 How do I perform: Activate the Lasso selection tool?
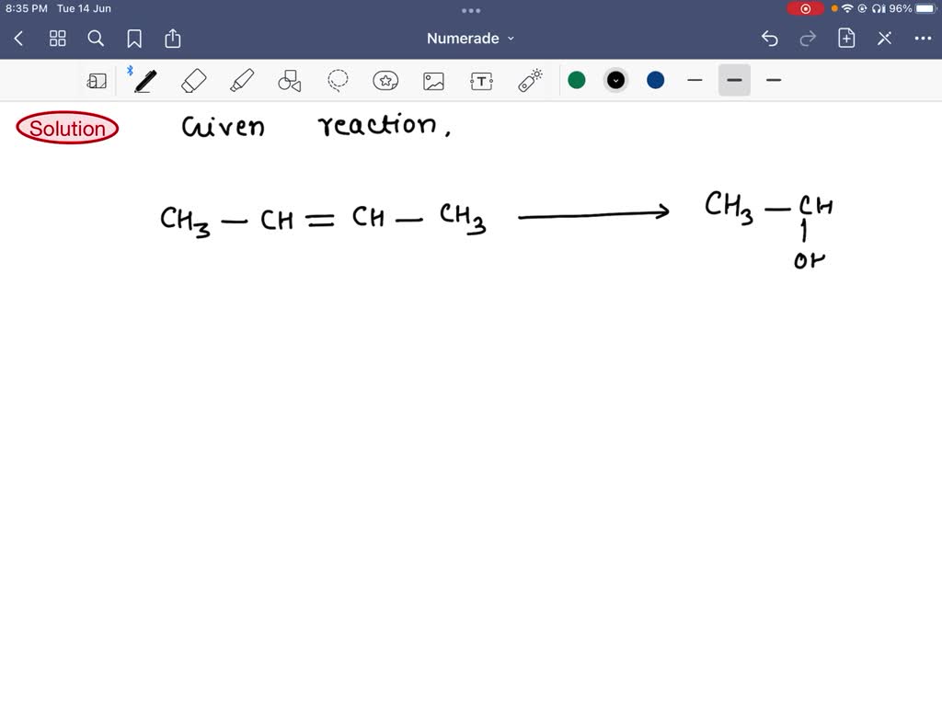pyautogui.click(x=338, y=80)
